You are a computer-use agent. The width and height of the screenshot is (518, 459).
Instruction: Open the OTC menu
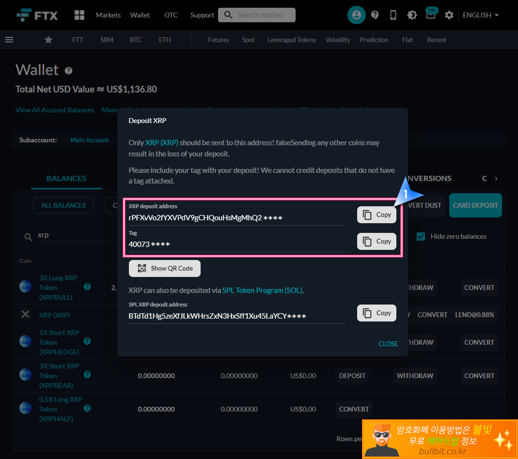[171, 15]
